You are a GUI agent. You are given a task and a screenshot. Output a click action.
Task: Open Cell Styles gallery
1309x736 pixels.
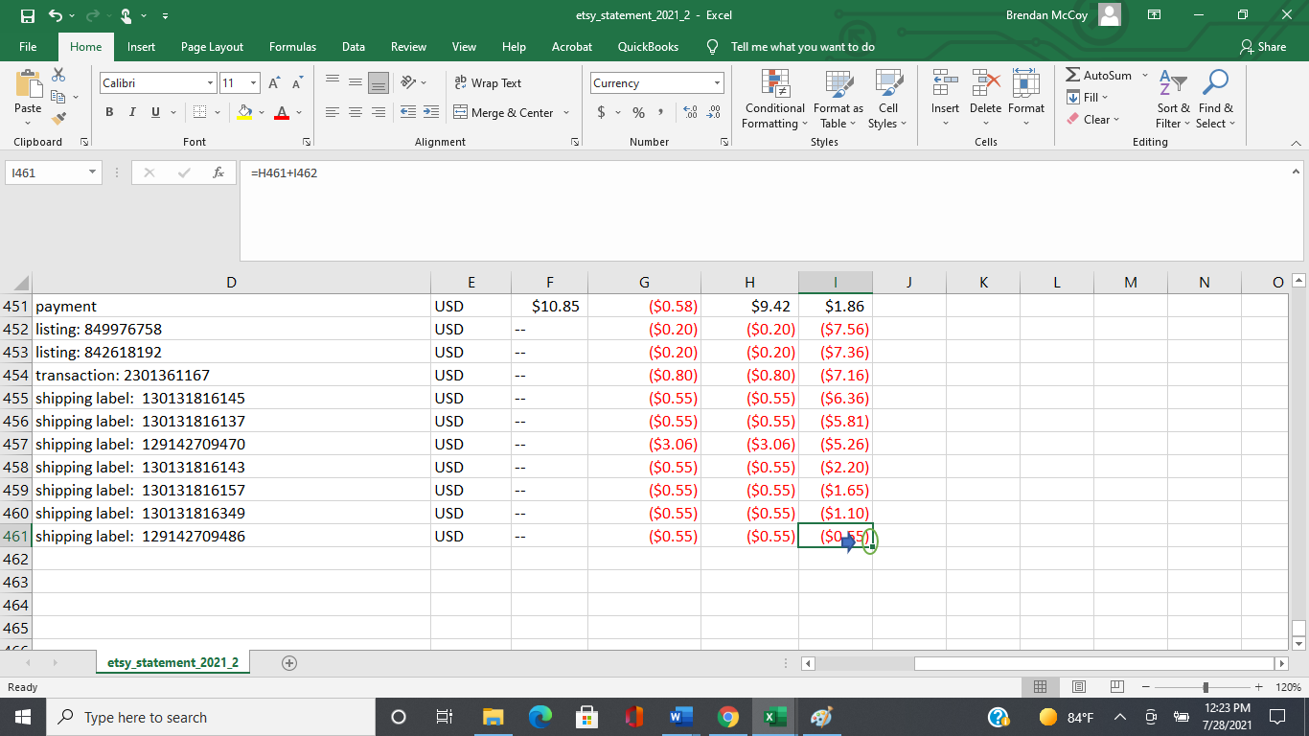888,99
